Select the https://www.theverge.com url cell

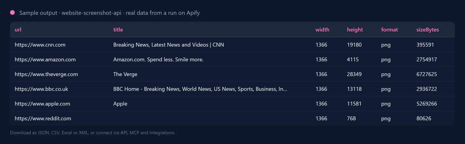(x=46, y=74)
